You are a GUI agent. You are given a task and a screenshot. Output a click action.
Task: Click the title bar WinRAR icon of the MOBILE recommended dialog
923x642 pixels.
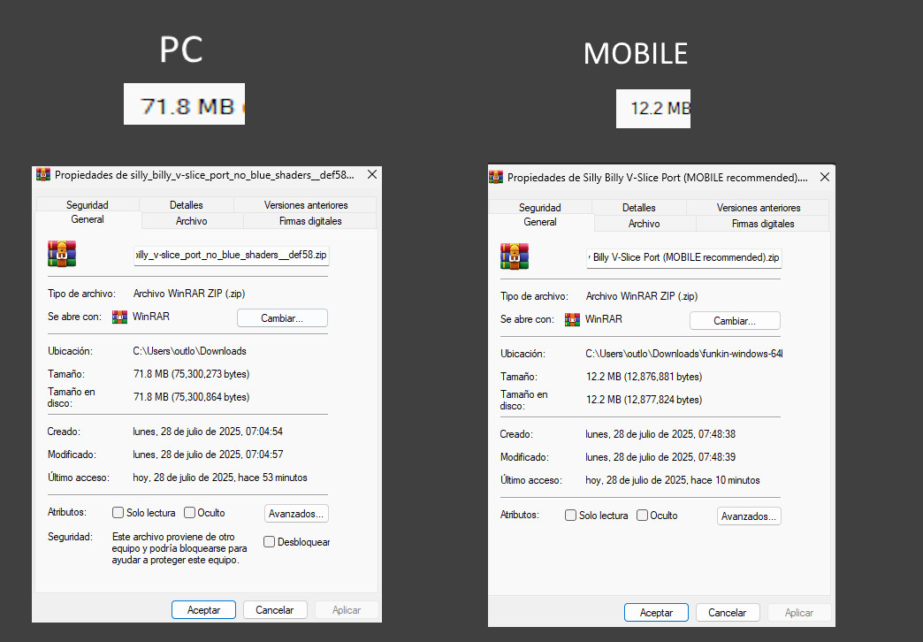pyautogui.click(x=496, y=177)
